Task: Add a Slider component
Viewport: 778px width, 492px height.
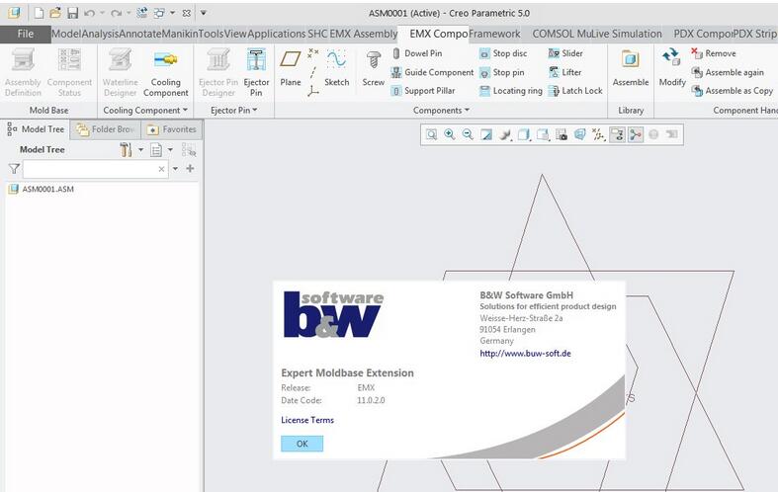Action: [565, 53]
